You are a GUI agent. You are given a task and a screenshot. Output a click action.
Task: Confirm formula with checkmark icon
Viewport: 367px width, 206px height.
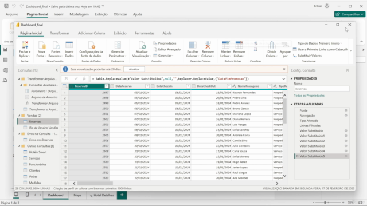[76, 79]
